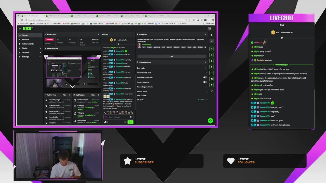This screenshot has width=326, height=183.
Task: Click the Edit stream info button
Action: [172, 56]
